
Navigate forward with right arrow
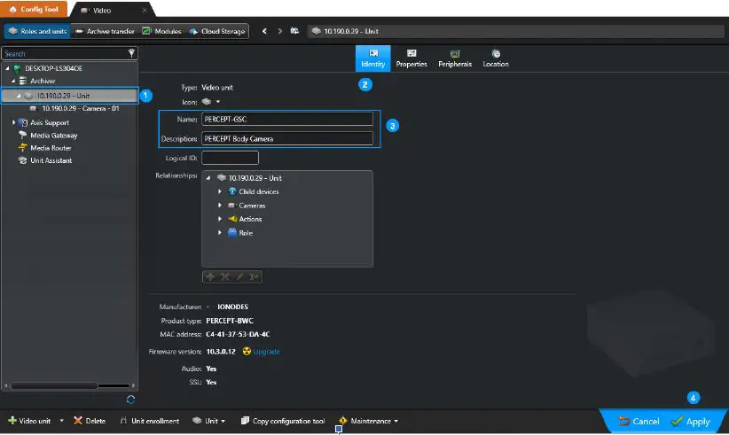pos(280,31)
